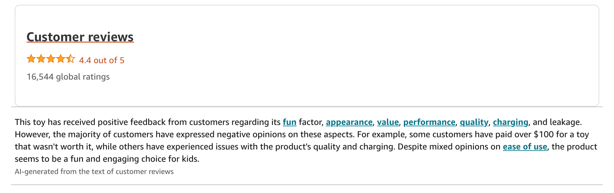This screenshot has height=193, width=614.
Task: Click the second orange rating star
Action: pyautogui.click(x=41, y=59)
